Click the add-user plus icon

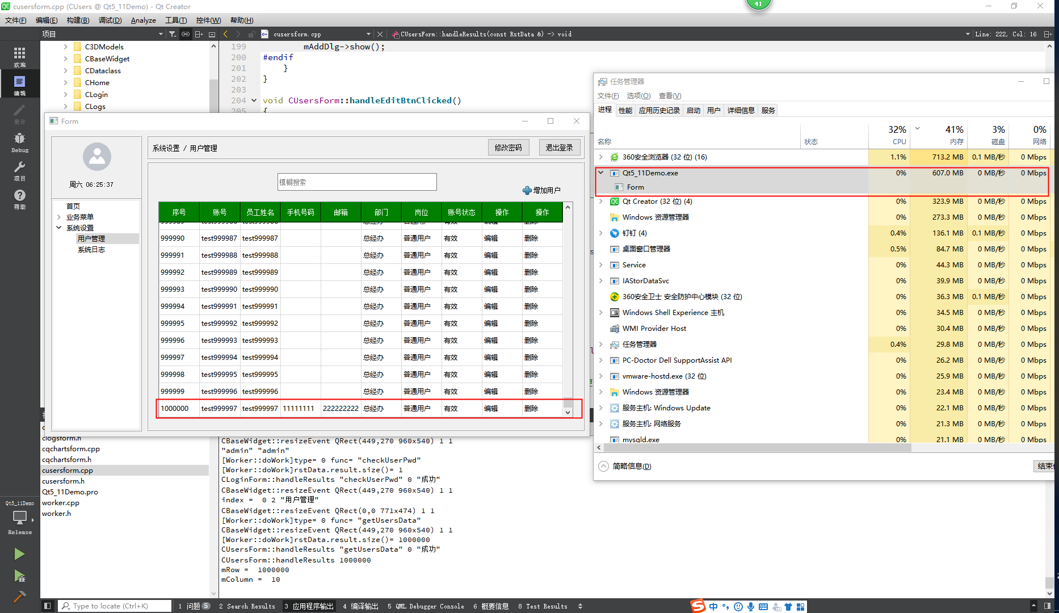click(527, 190)
